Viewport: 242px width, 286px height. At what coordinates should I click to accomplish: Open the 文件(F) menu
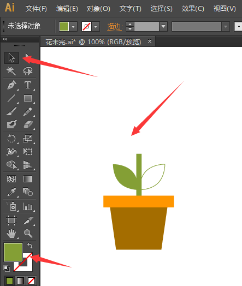(x=36, y=9)
